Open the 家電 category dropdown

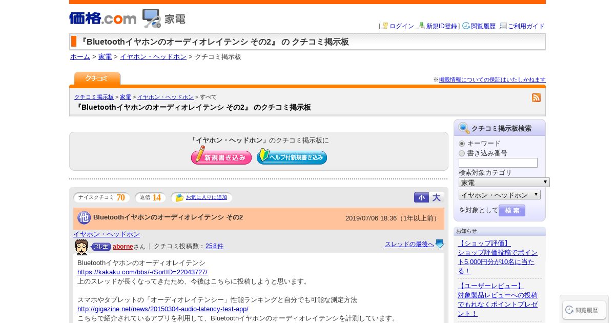point(504,183)
